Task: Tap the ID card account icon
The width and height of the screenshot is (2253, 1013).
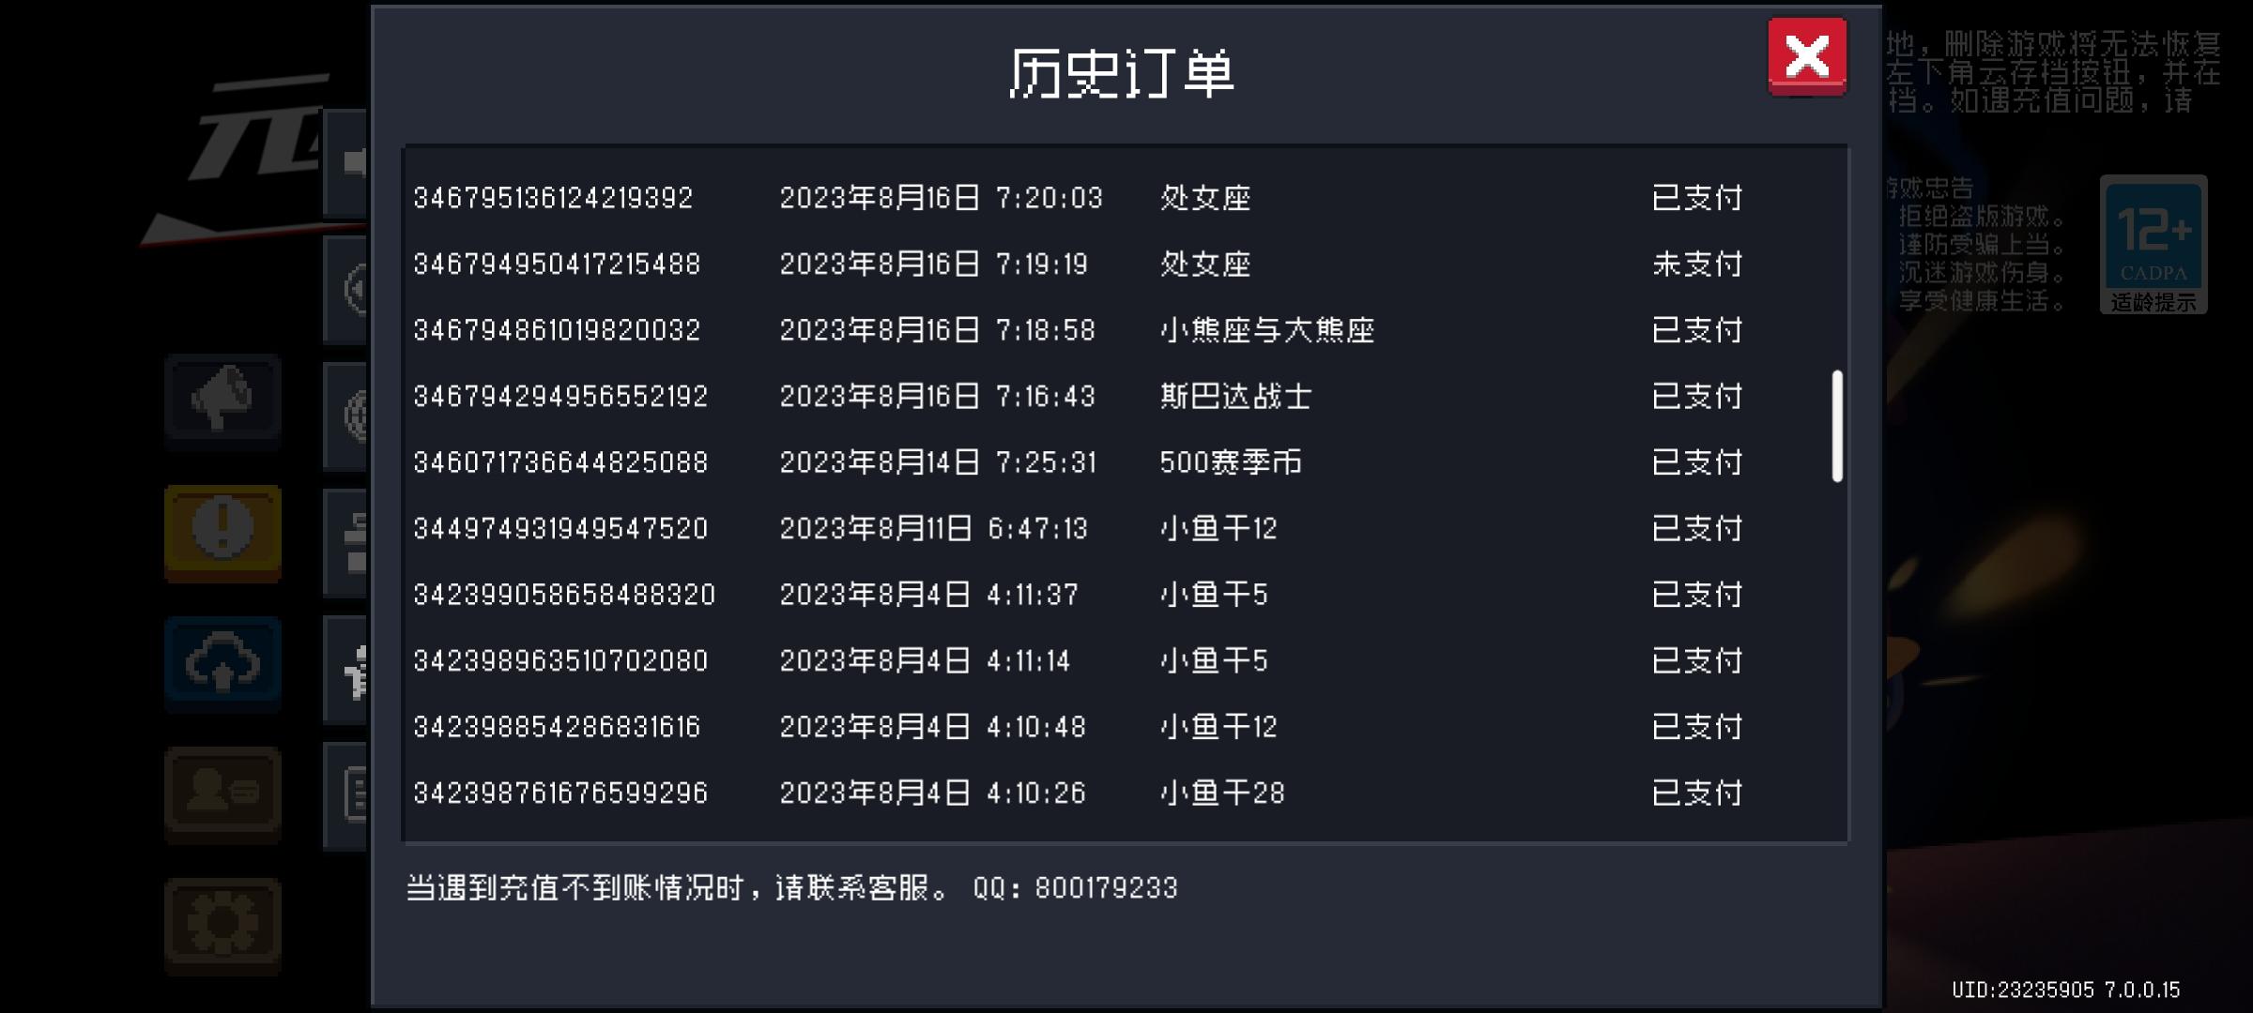Action: [x=222, y=794]
